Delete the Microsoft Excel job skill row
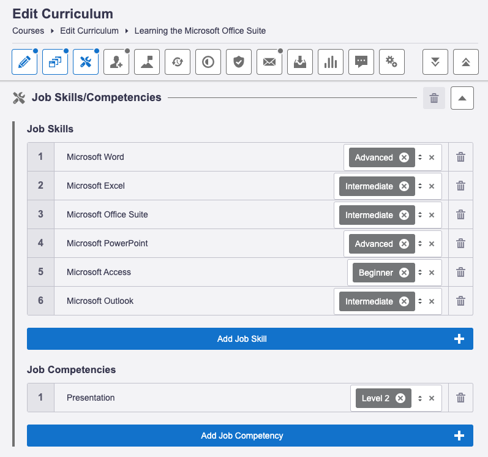 click(461, 186)
